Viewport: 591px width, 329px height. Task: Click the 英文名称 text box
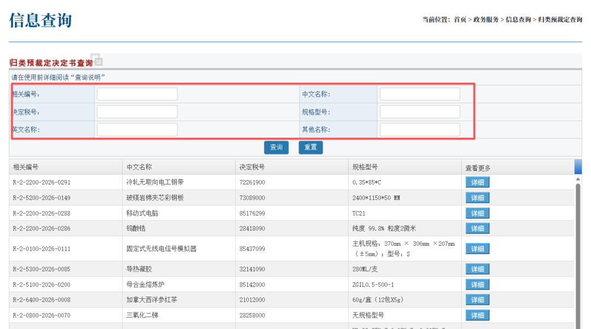(137, 130)
